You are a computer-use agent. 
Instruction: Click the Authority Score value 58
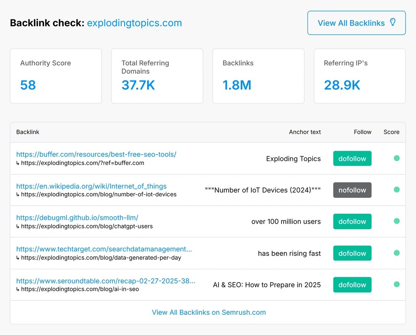pos(28,85)
